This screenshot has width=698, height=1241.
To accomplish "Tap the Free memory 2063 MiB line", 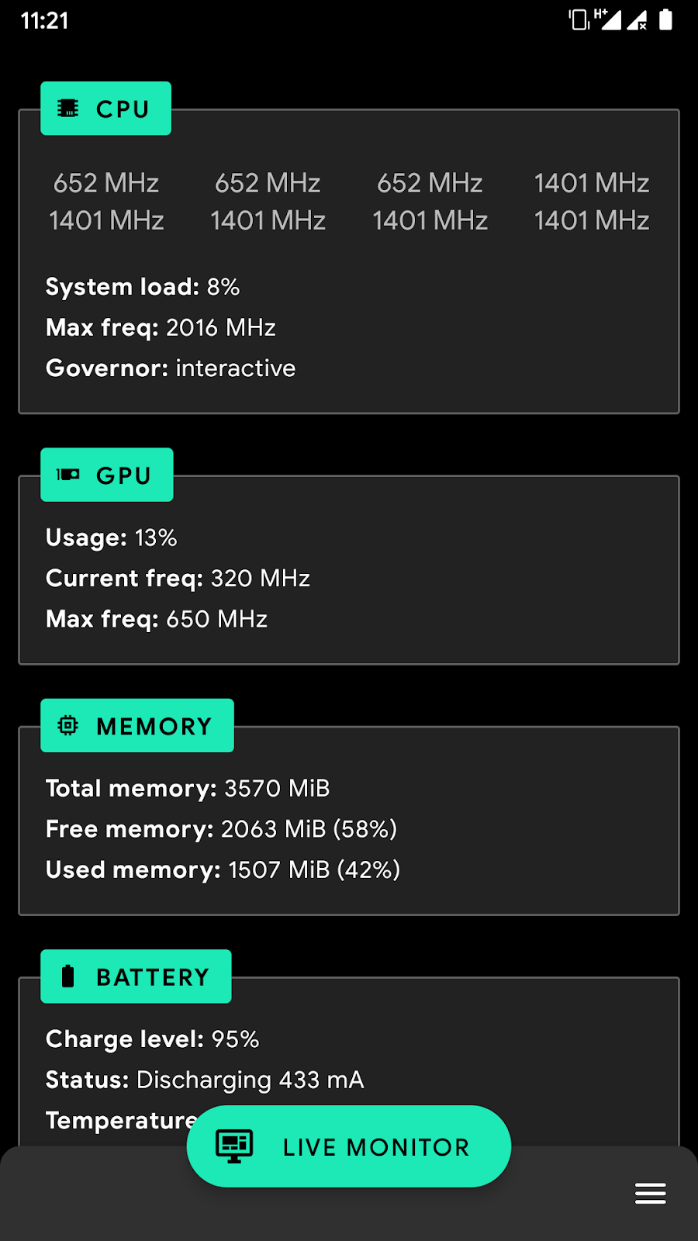I will (x=221, y=829).
